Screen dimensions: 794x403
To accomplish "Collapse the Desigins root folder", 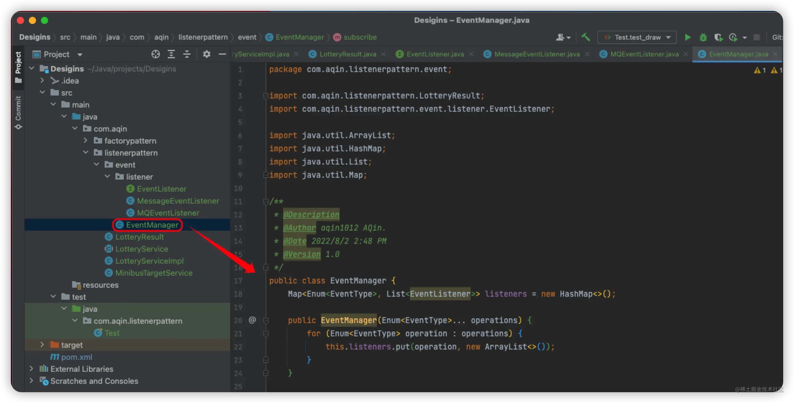I will tap(32, 68).
